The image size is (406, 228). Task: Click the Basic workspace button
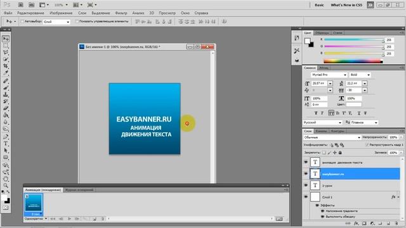(x=319, y=5)
